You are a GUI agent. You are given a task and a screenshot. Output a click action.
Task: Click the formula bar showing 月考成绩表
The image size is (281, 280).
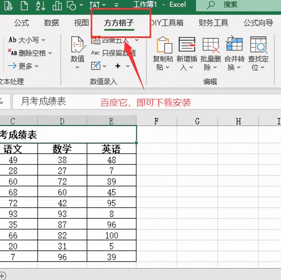[x=147, y=101]
